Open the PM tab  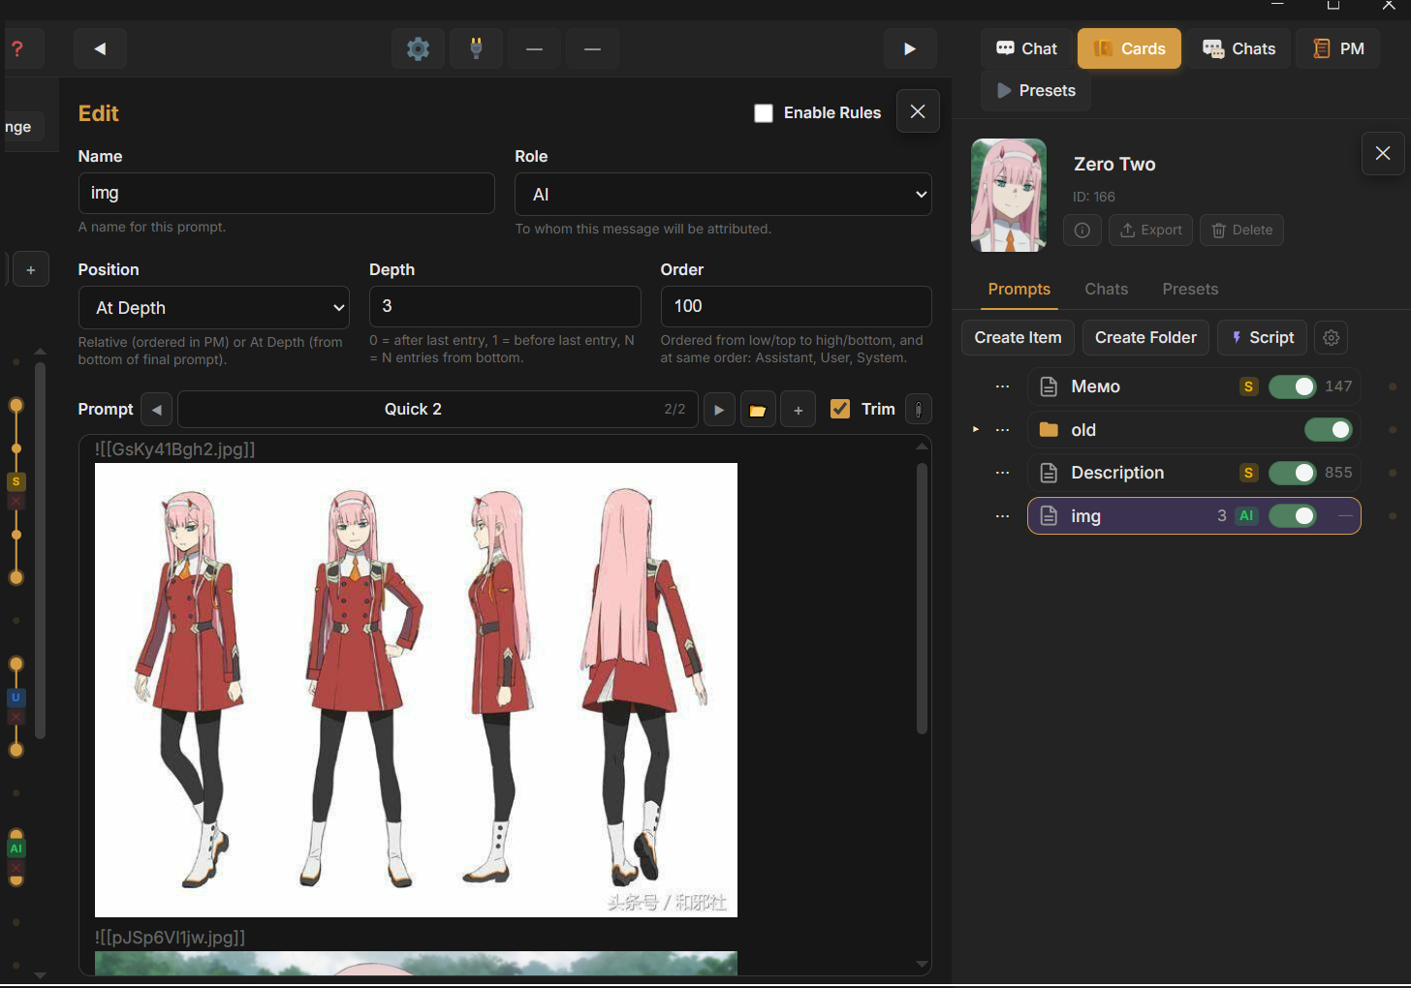point(1338,48)
